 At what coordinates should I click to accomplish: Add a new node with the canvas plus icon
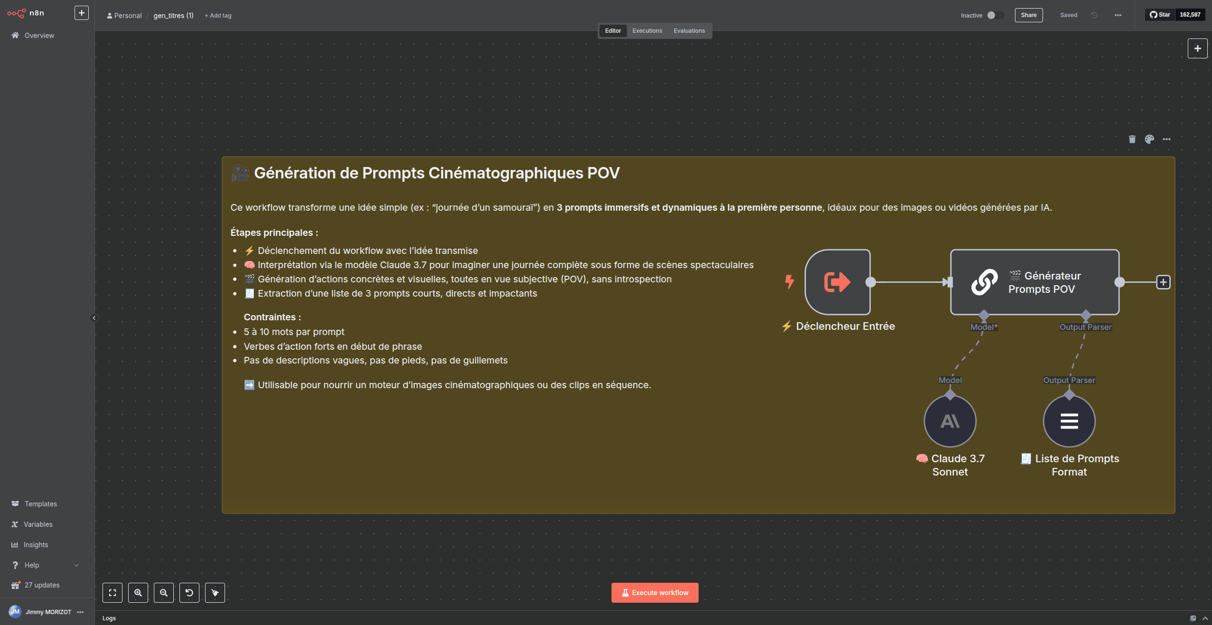pos(1198,48)
